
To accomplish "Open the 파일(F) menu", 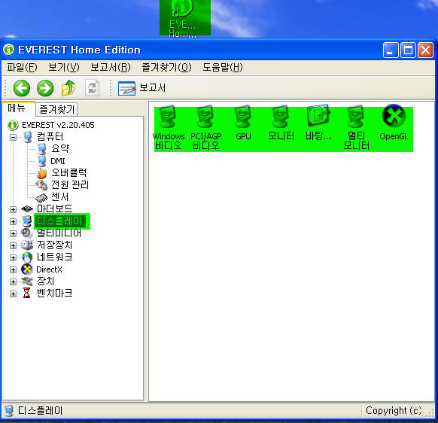I will (x=22, y=67).
